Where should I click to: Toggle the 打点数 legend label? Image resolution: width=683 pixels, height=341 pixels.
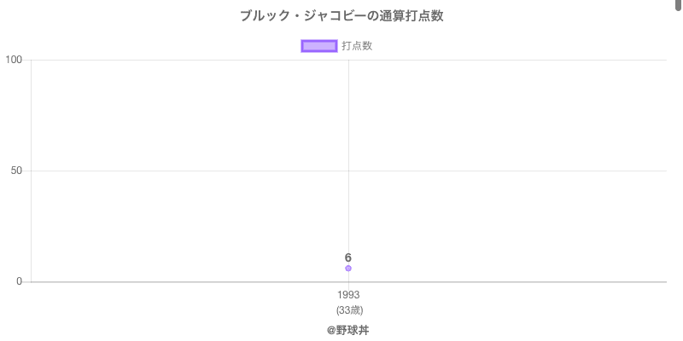[x=357, y=46]
